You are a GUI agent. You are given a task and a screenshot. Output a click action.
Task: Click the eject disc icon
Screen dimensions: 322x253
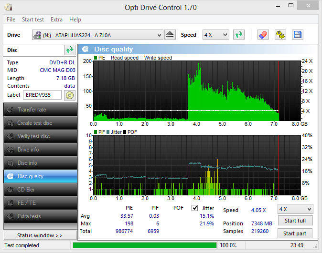point(170,35)
